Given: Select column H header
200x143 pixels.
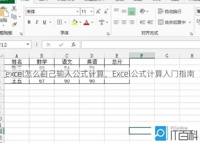Looking at the screenshot, I should (x=190, y=56).
